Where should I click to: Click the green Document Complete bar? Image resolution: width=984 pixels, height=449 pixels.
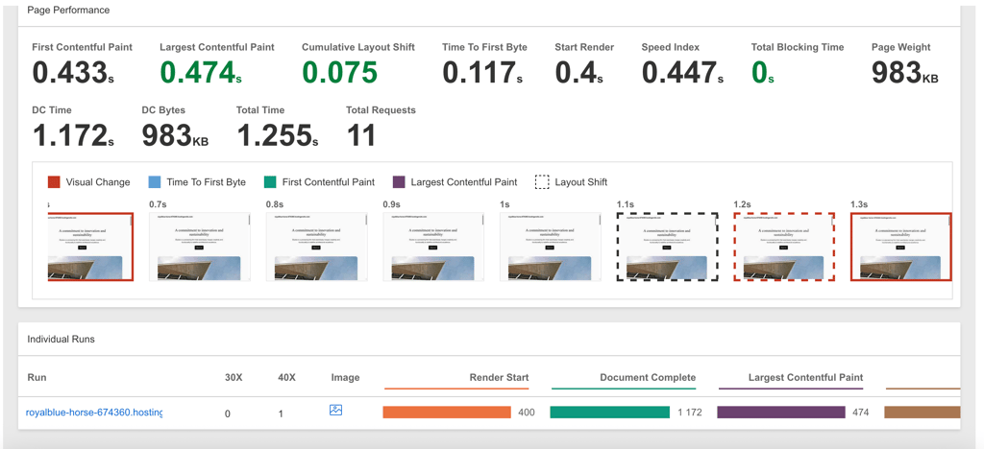610,412
